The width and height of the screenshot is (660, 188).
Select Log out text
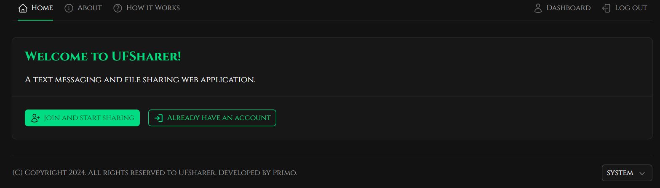(631, 8)
